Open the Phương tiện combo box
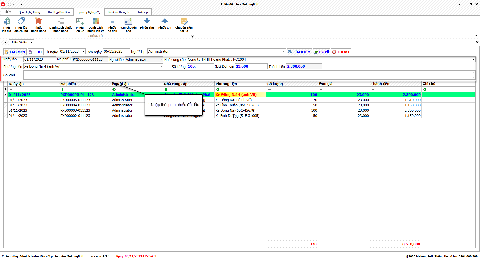 click(161, 66)
